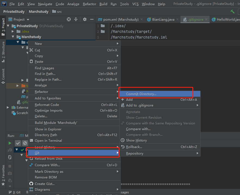Click the camera dump threads icon
Screen dimensions: 240x195
[10, 173]
